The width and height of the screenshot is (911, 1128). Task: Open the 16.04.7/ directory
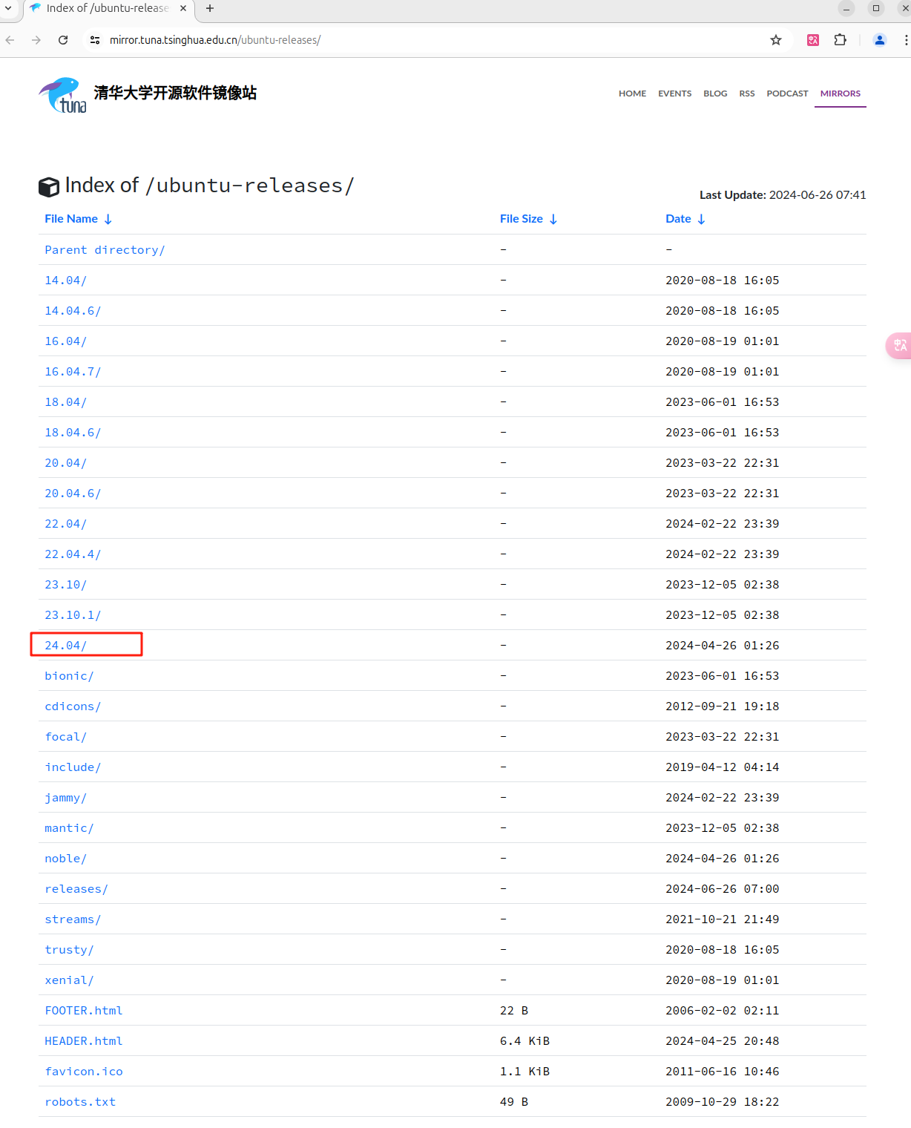[x=73, y=372]
